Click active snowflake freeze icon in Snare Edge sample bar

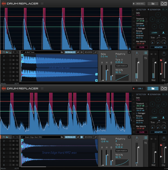click(81, 137)
